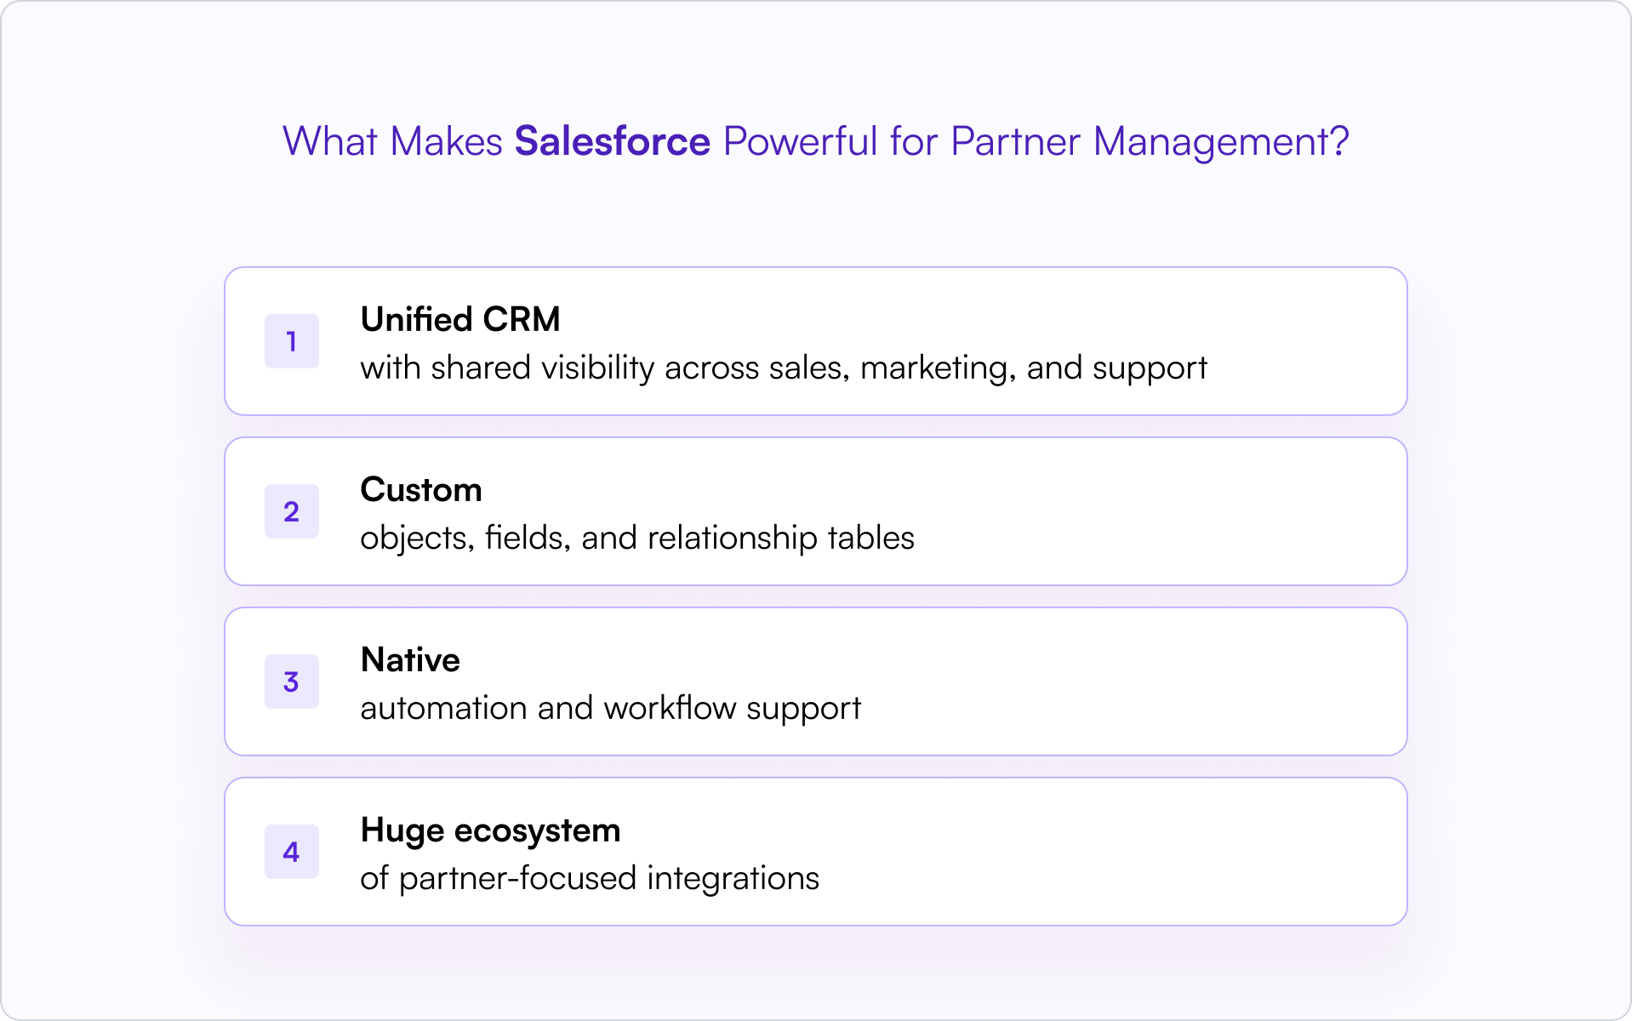The height and width of the screenshot is (1021, 1632).
Task: Select the Custom heading
Action: pos(421,489)
